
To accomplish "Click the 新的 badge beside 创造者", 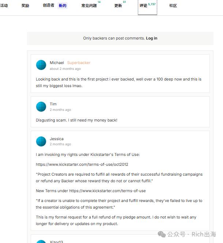I will click(63, 6).
